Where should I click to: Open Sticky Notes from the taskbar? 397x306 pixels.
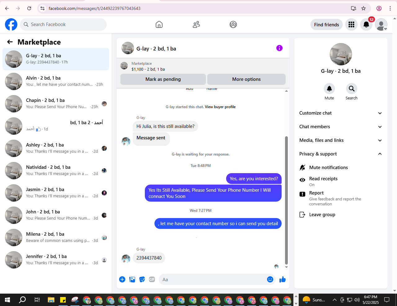point(63,300)
